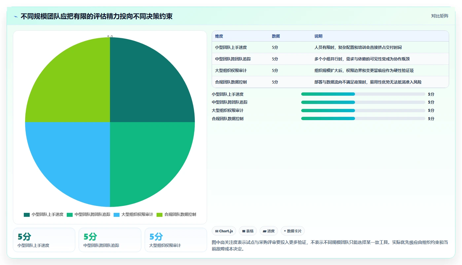Click the bright green pie slice

click(145, 158)
